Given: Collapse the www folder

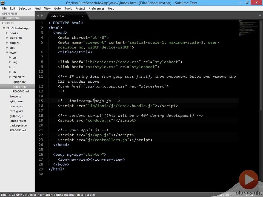Looking at the screenshot, I should [7, 53].
